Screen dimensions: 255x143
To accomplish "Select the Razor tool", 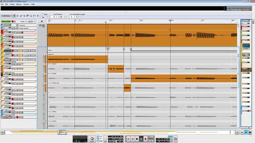I will pos(24,16).
